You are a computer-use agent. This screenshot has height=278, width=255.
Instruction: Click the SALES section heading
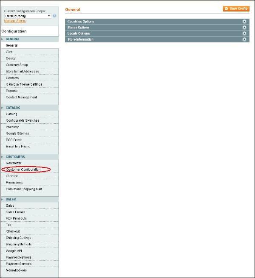tap(11, 199)
